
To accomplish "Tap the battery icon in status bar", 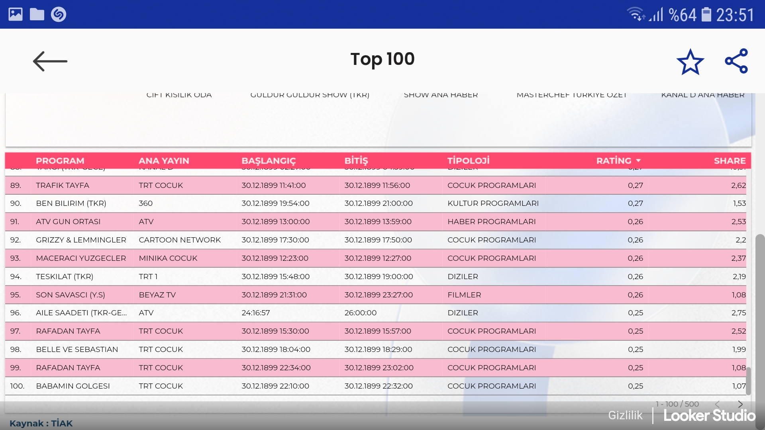I will coord(706,15).
